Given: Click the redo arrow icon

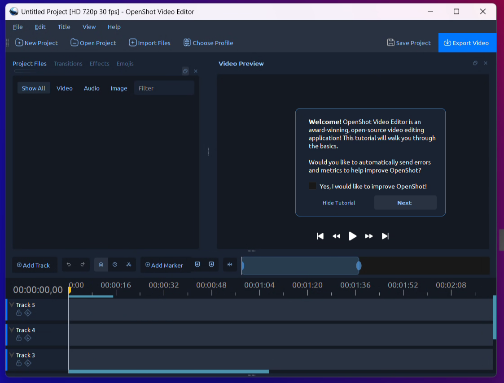Looking at the screenshot, I should tap(83, 265).
